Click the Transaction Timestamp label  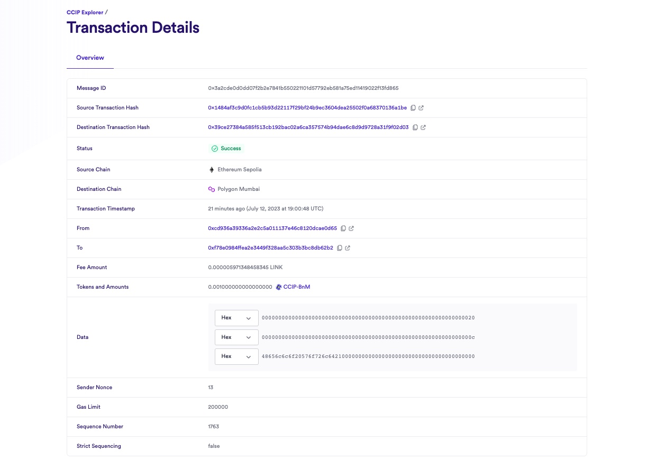coord(106,209)
